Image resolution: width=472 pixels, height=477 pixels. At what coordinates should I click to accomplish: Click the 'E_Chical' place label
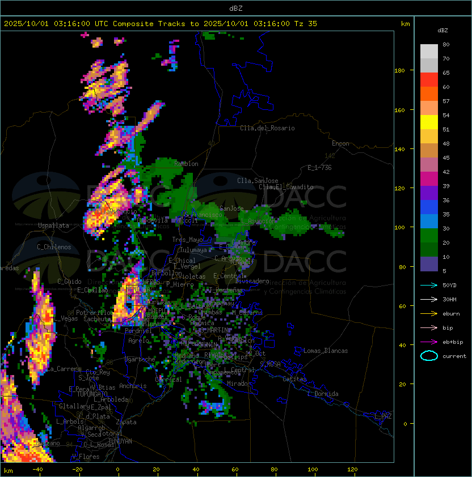182,261
